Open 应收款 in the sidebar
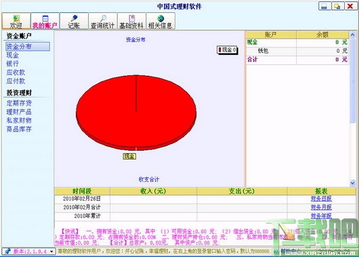 pos(16,72)
